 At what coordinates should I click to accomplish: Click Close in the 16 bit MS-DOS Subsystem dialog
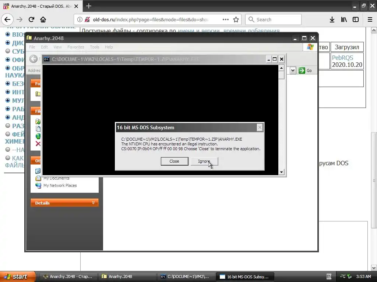coord(174,162)
